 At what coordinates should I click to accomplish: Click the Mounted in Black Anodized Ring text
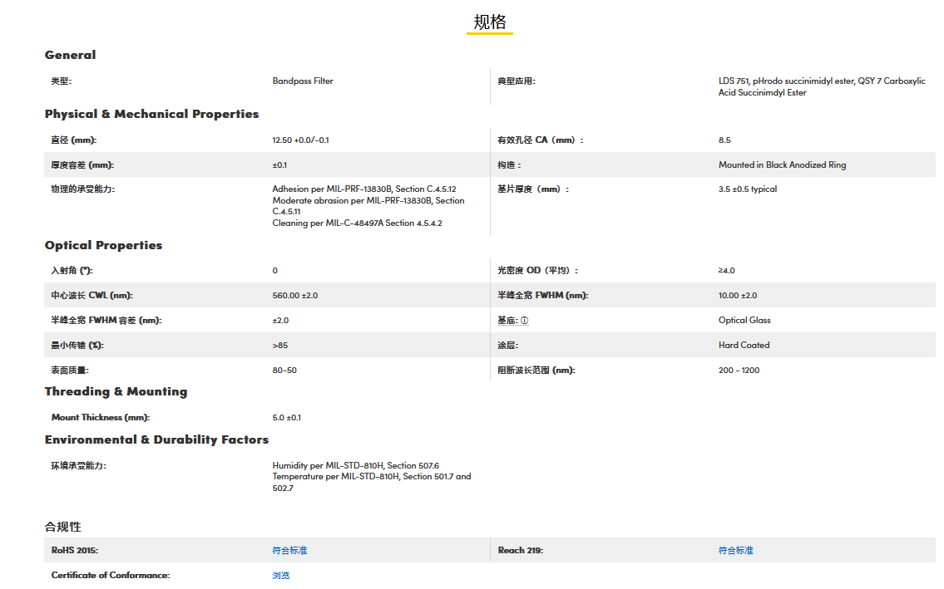click(x=782, y=165)
